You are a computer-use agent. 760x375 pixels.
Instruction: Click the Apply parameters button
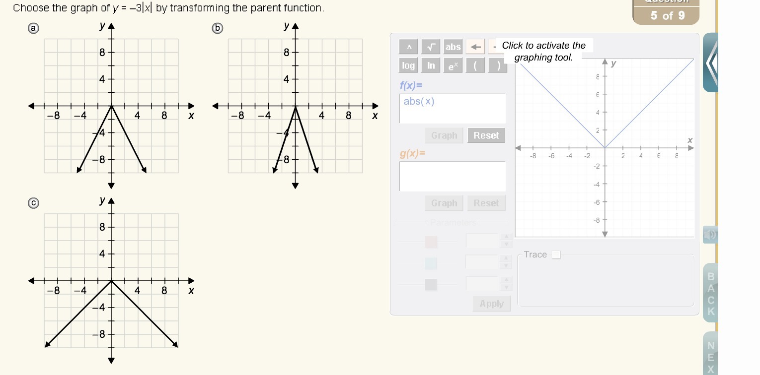pos(491,304)
